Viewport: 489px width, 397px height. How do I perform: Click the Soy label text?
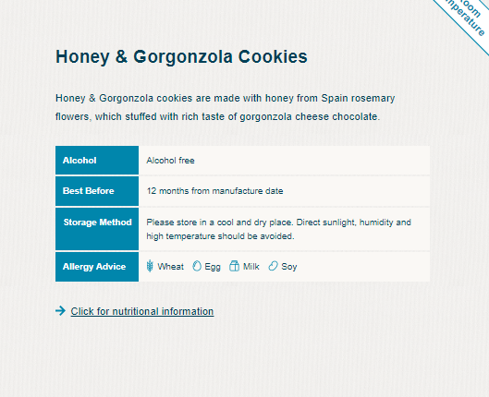[289, 267]
